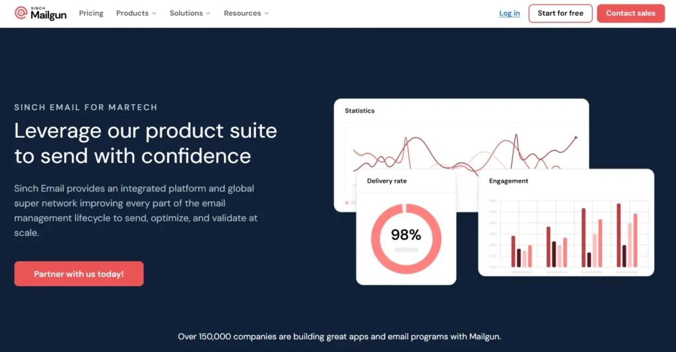Image resolution: width=676 pixels, height=352 pixels.
Task: Click the Partner with us today button
Action: click(x=79, y=274)
